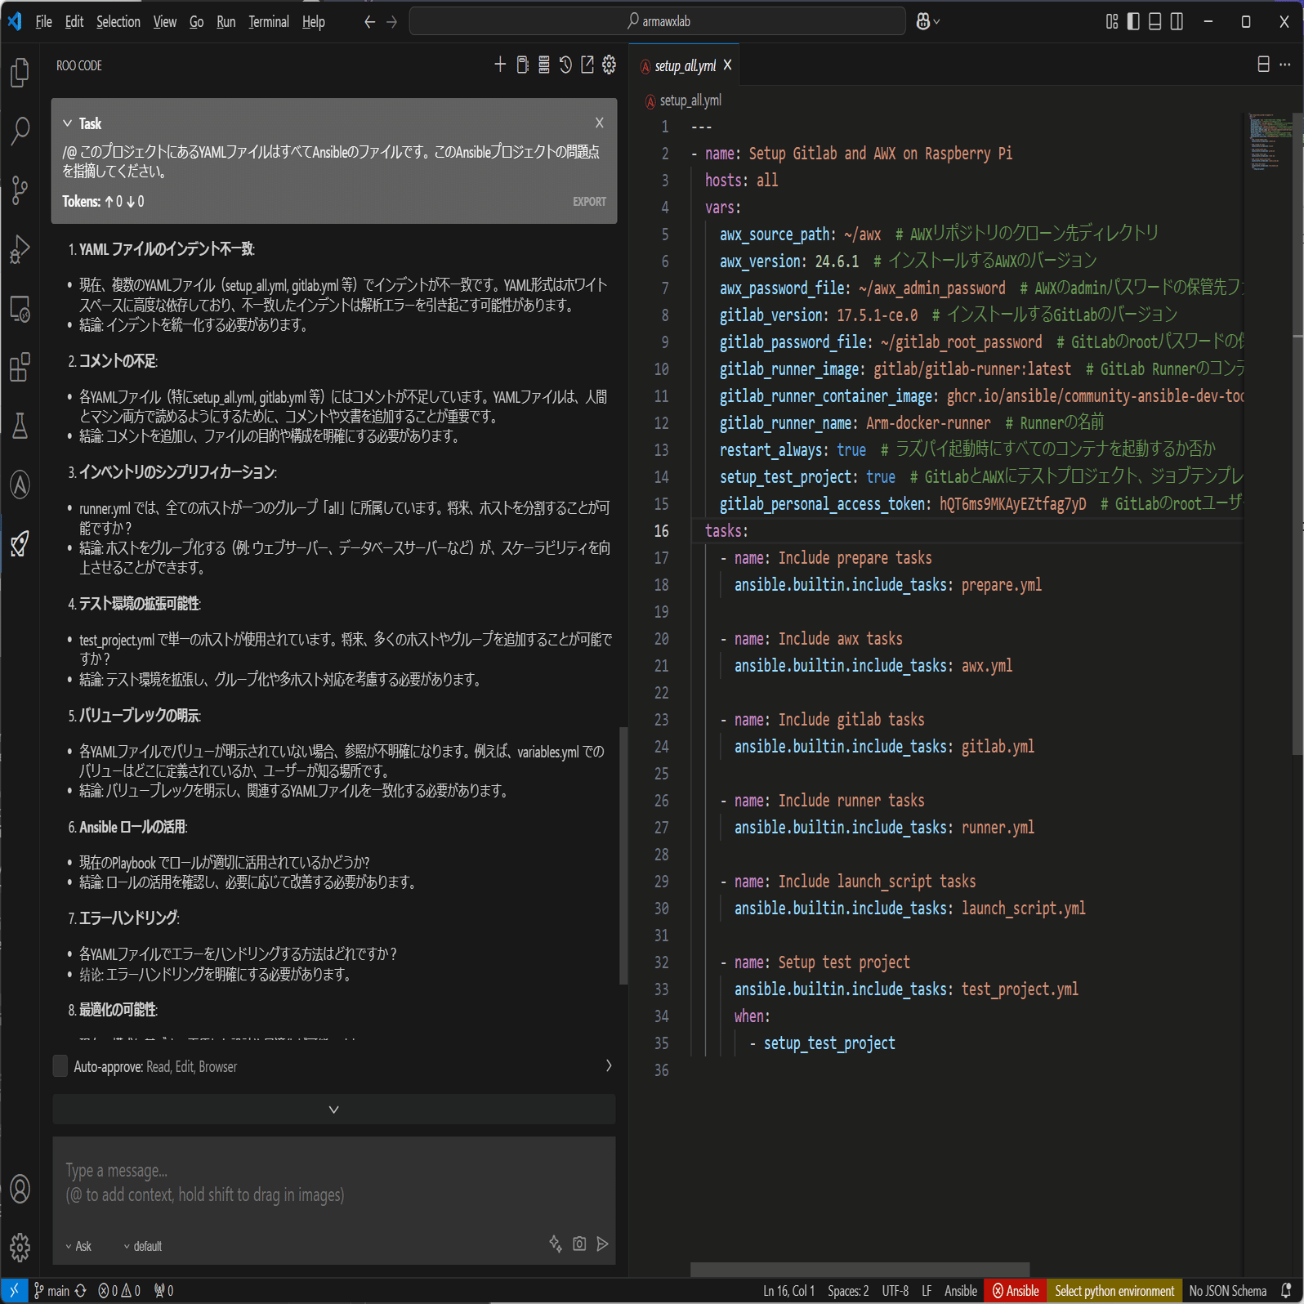Open Roo Code settings
Screen dimensions: 1304x1304
[x=610, y=65]
